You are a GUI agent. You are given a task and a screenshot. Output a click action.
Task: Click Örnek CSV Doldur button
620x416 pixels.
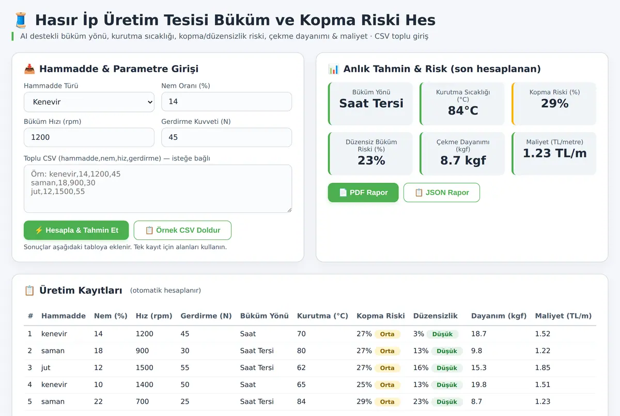182,230
